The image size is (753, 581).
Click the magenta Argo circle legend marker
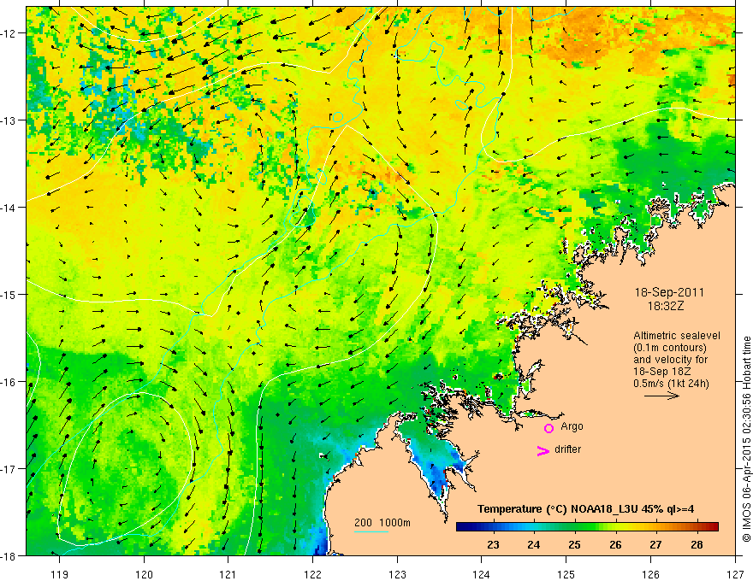(x=548, y=428)
